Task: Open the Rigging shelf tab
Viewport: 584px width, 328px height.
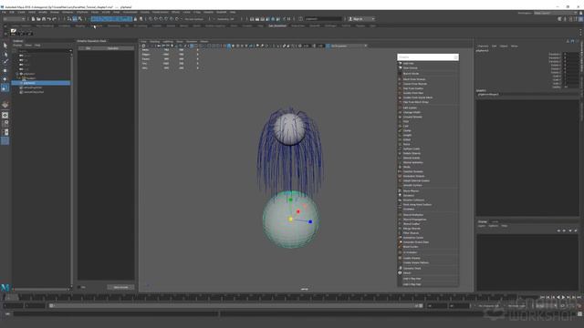Action: [x=80, y=26]
